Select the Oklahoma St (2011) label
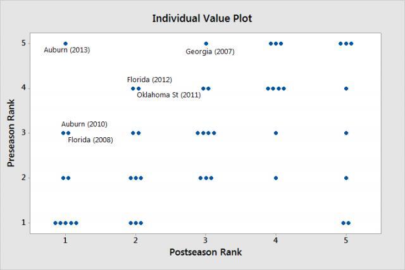The height and width of the screenshot is (270, 405). coord(168,95)
